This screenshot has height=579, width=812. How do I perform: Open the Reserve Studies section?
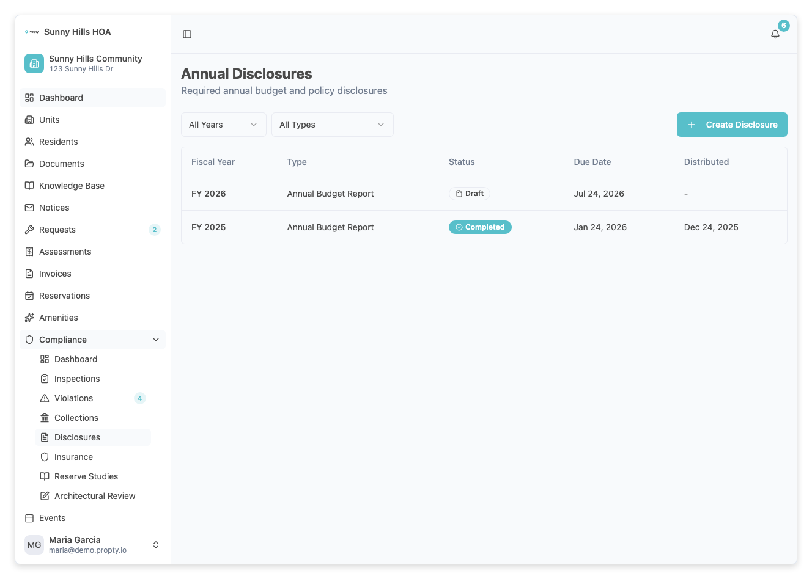pos(86,476)
